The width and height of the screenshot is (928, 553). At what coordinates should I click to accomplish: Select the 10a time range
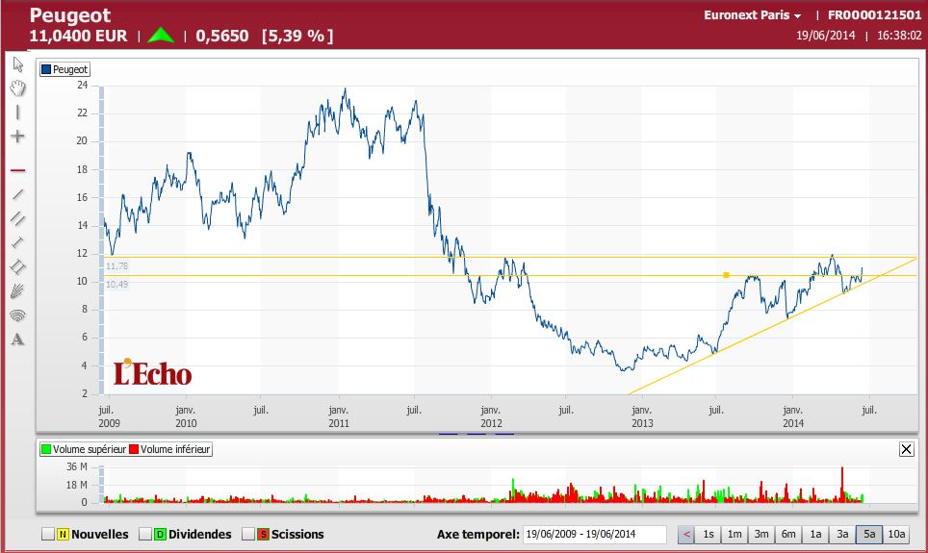[x=896, y=534]
